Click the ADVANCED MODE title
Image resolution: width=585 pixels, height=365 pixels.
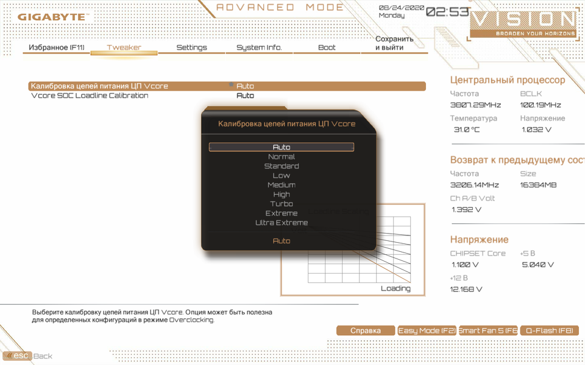click(280, 7)
